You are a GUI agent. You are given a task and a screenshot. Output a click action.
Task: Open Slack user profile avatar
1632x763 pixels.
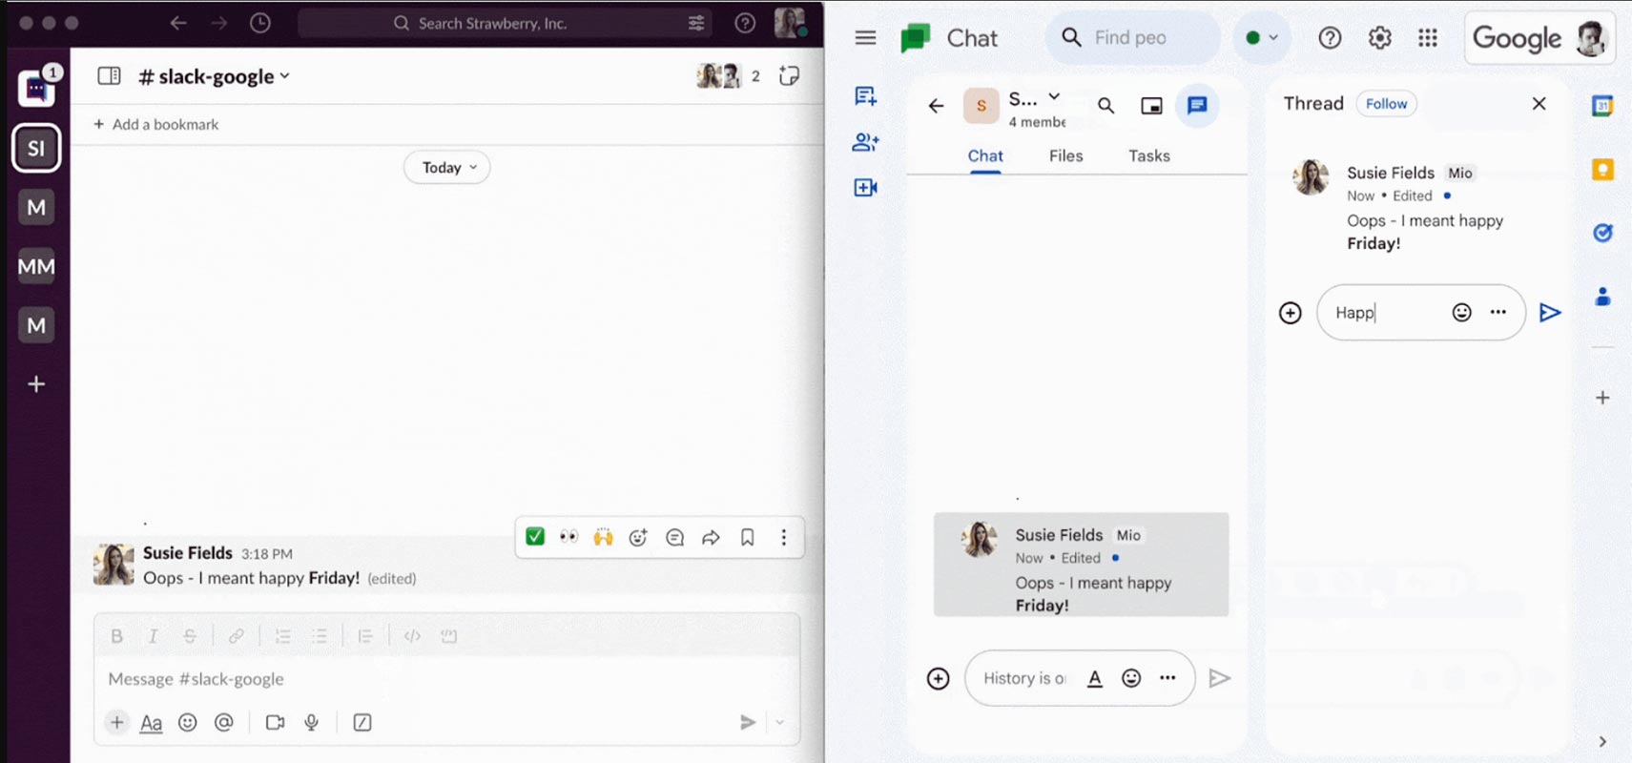click(x=790, y=22)
